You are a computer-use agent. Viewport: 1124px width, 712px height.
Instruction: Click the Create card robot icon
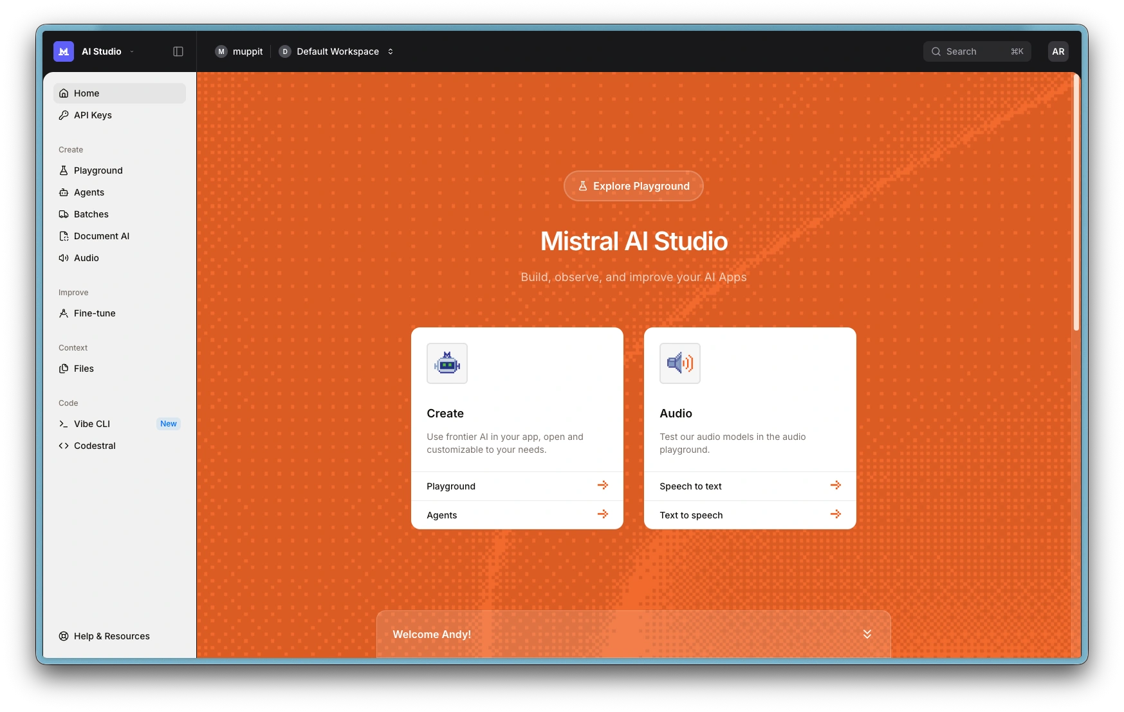tap(447, 363)
